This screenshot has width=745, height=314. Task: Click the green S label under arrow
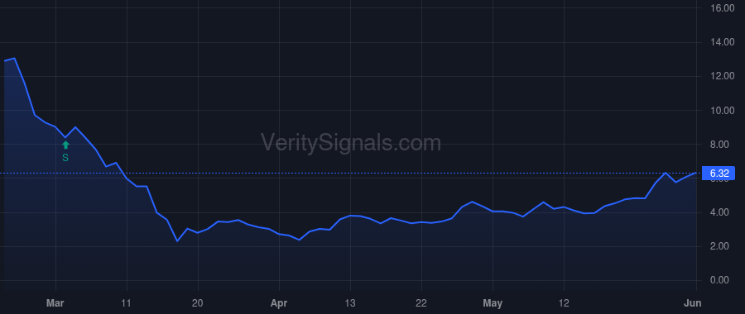coord(65,158)
